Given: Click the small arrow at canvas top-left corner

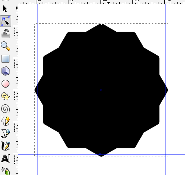Looking at the screenshot, I should pos(17,8).
